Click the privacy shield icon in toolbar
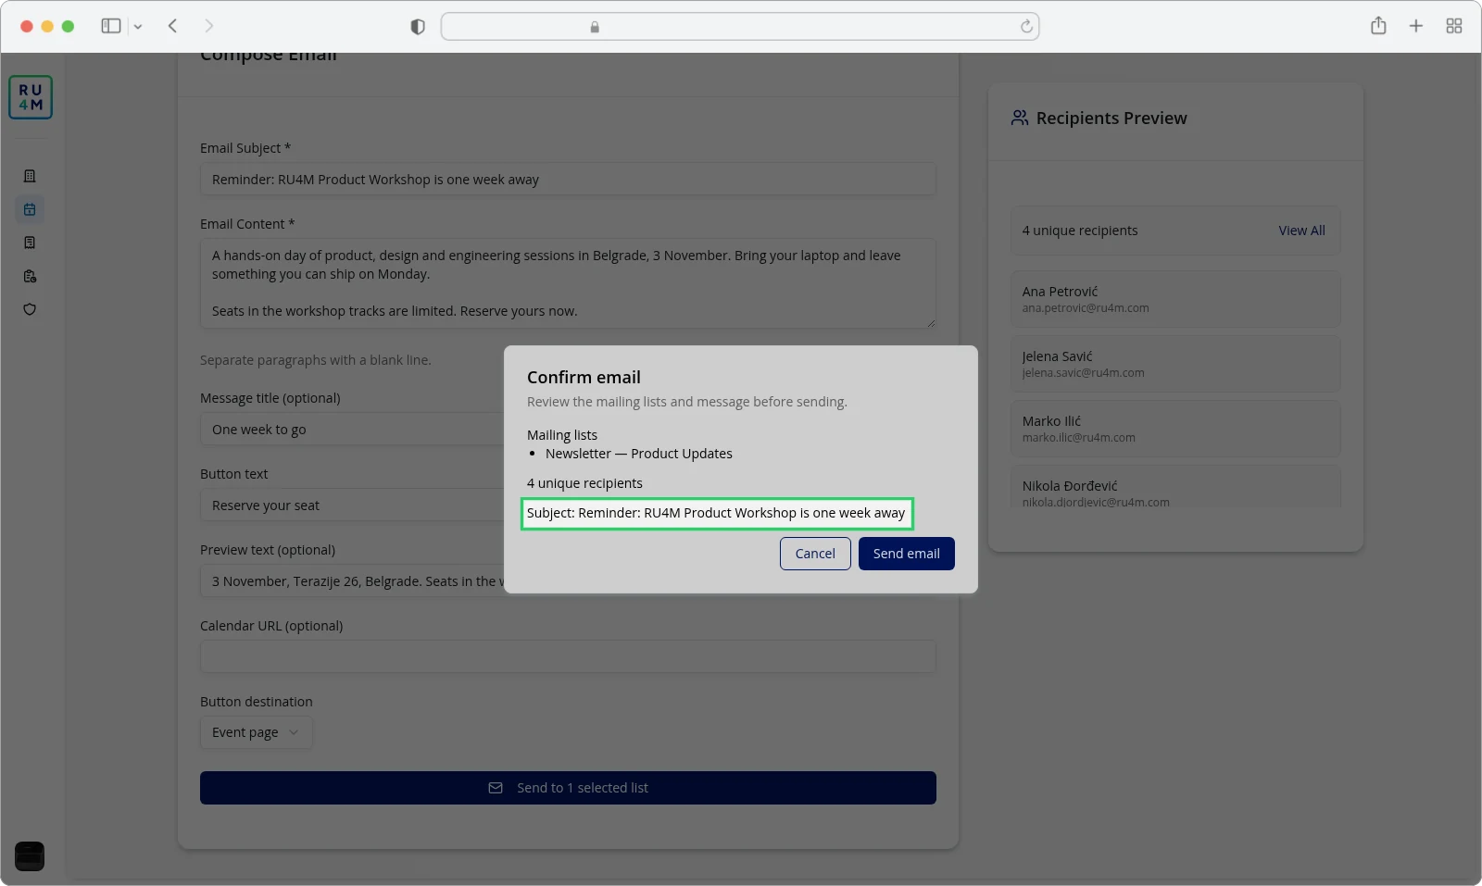 point(418,27)
